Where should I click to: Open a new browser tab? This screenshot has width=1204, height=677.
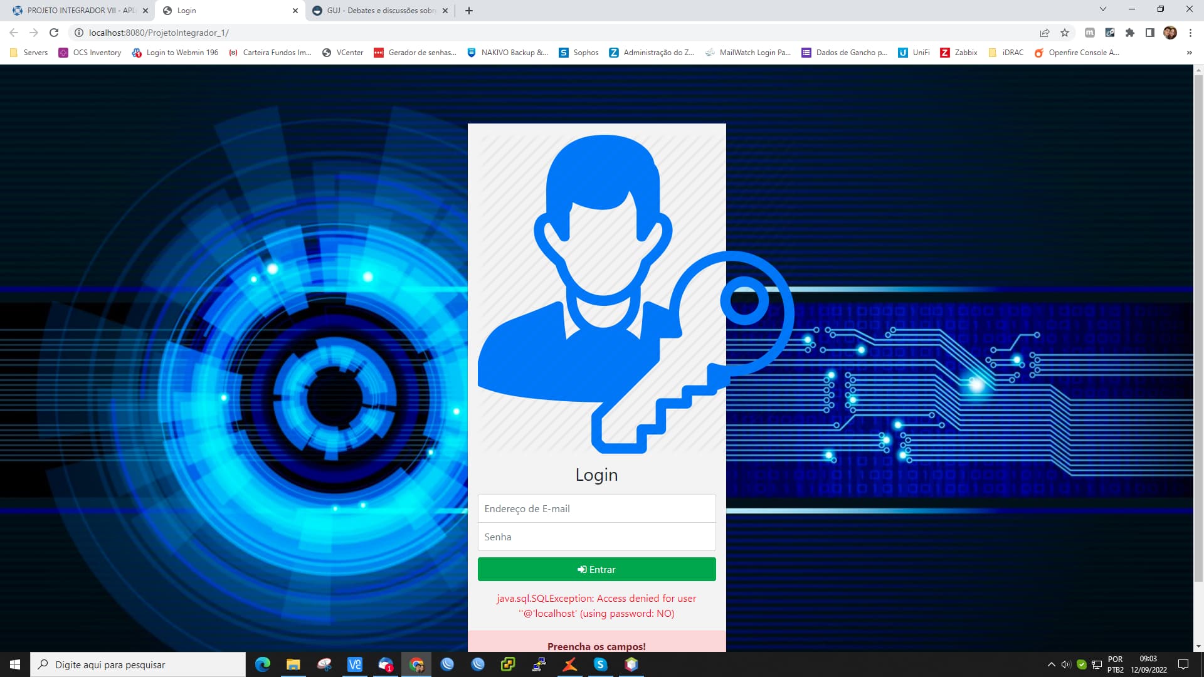tap(469, 11)
